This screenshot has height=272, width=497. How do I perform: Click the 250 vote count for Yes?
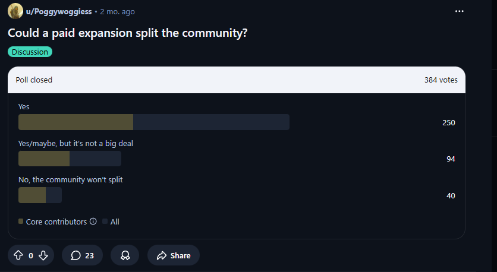[x=448, y=122]
